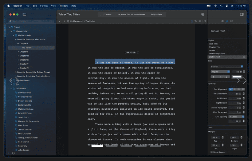
Task: Collapse the Characters folder
Action: [11, 89]
